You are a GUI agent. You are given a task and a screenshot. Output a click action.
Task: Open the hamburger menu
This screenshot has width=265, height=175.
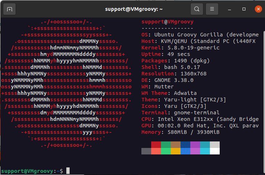click(x=212, y=9)
